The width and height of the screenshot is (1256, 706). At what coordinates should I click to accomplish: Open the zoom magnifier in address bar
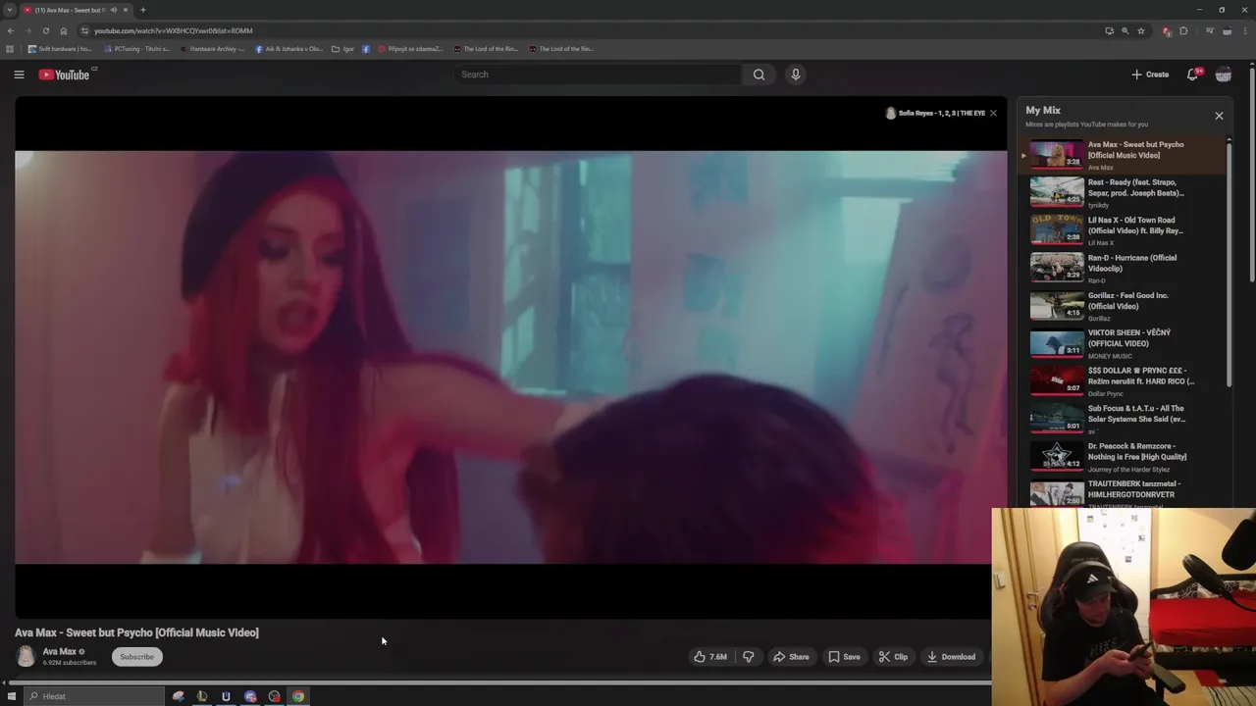point(1125,30)
